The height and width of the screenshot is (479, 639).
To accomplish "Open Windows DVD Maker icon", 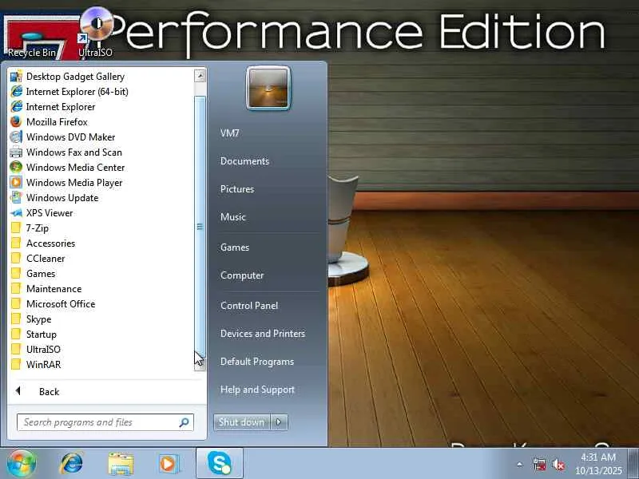I will [x=16, y=137].
